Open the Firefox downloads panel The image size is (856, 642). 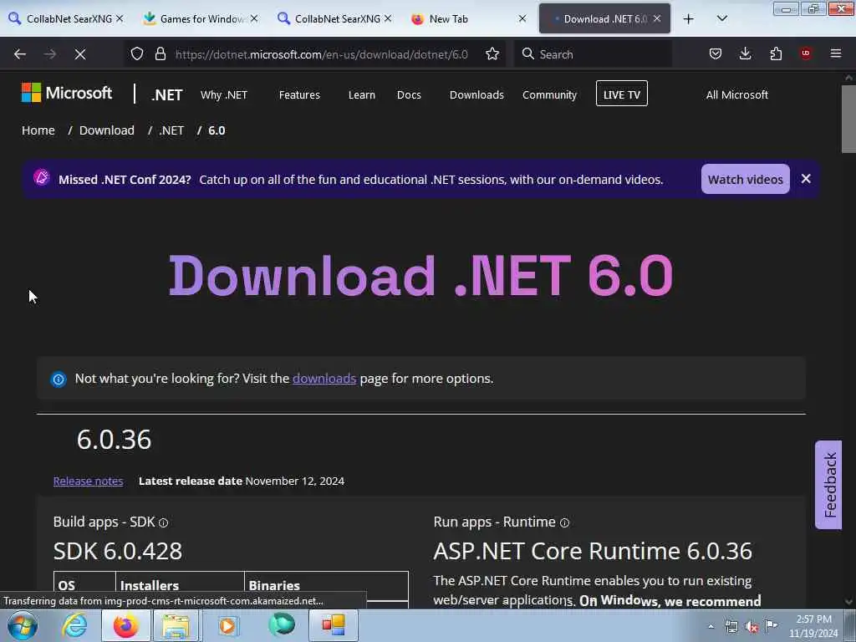(x=745, y=53)
